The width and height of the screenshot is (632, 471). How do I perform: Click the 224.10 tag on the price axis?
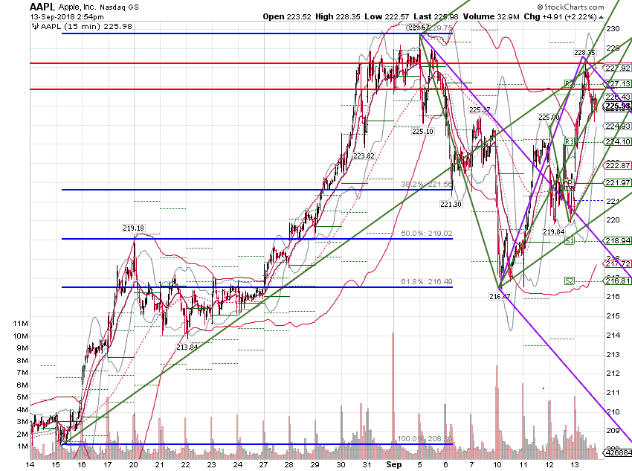(617, 141)
